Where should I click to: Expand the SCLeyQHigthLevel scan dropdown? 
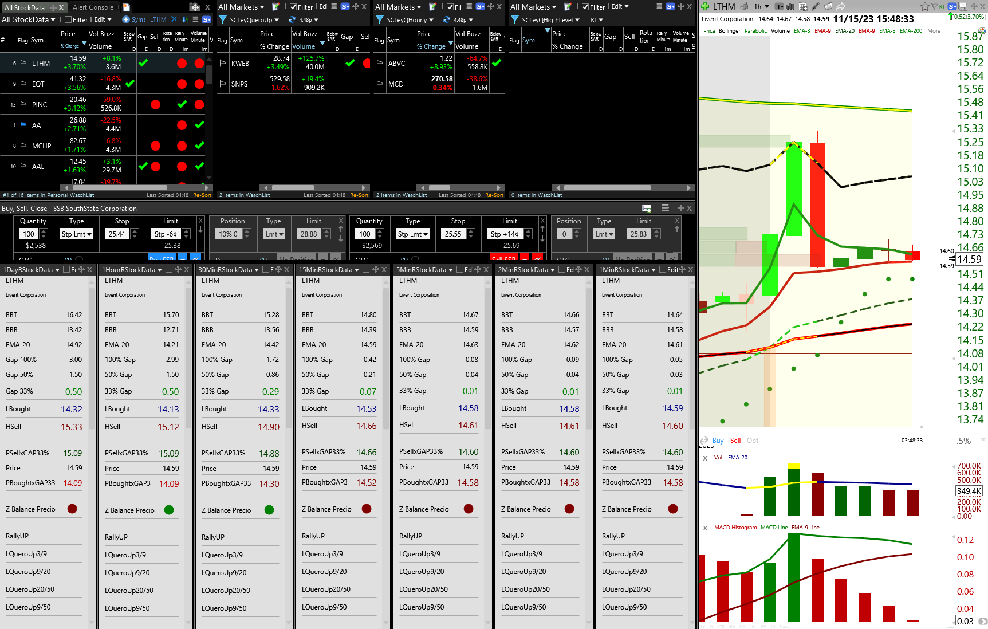tap(577, 20)
